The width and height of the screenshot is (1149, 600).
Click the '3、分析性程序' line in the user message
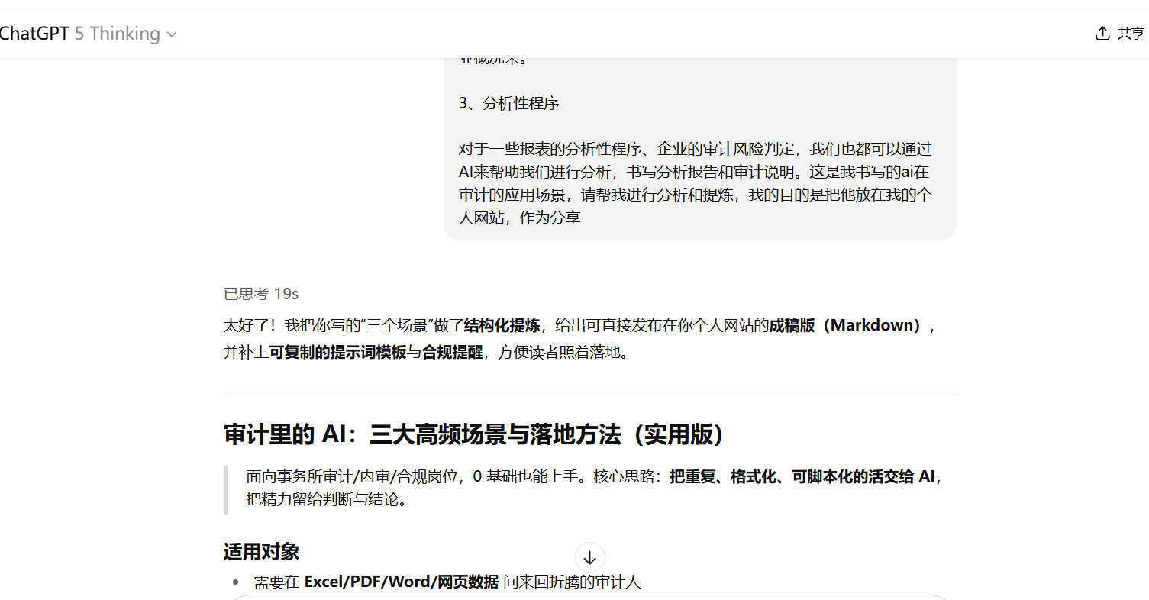point(509,103)
